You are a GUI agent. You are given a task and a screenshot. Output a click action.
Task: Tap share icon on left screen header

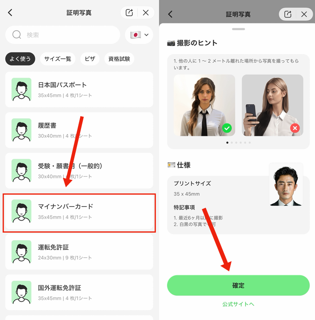[129, 13]
